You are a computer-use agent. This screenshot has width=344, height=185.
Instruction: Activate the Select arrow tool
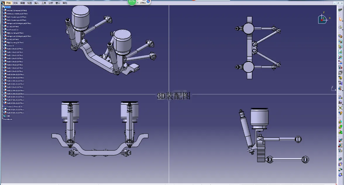click(x=340, y=19)
